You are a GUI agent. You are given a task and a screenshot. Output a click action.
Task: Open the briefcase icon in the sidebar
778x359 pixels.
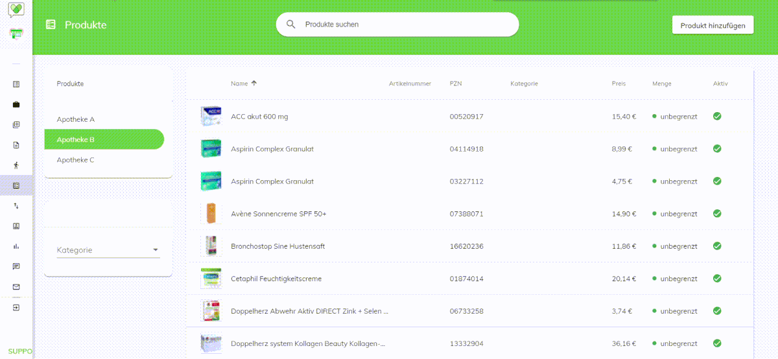click(16, 104)
